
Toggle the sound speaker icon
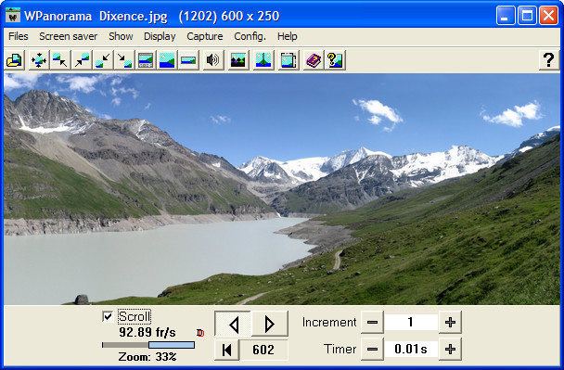point(213,59)
